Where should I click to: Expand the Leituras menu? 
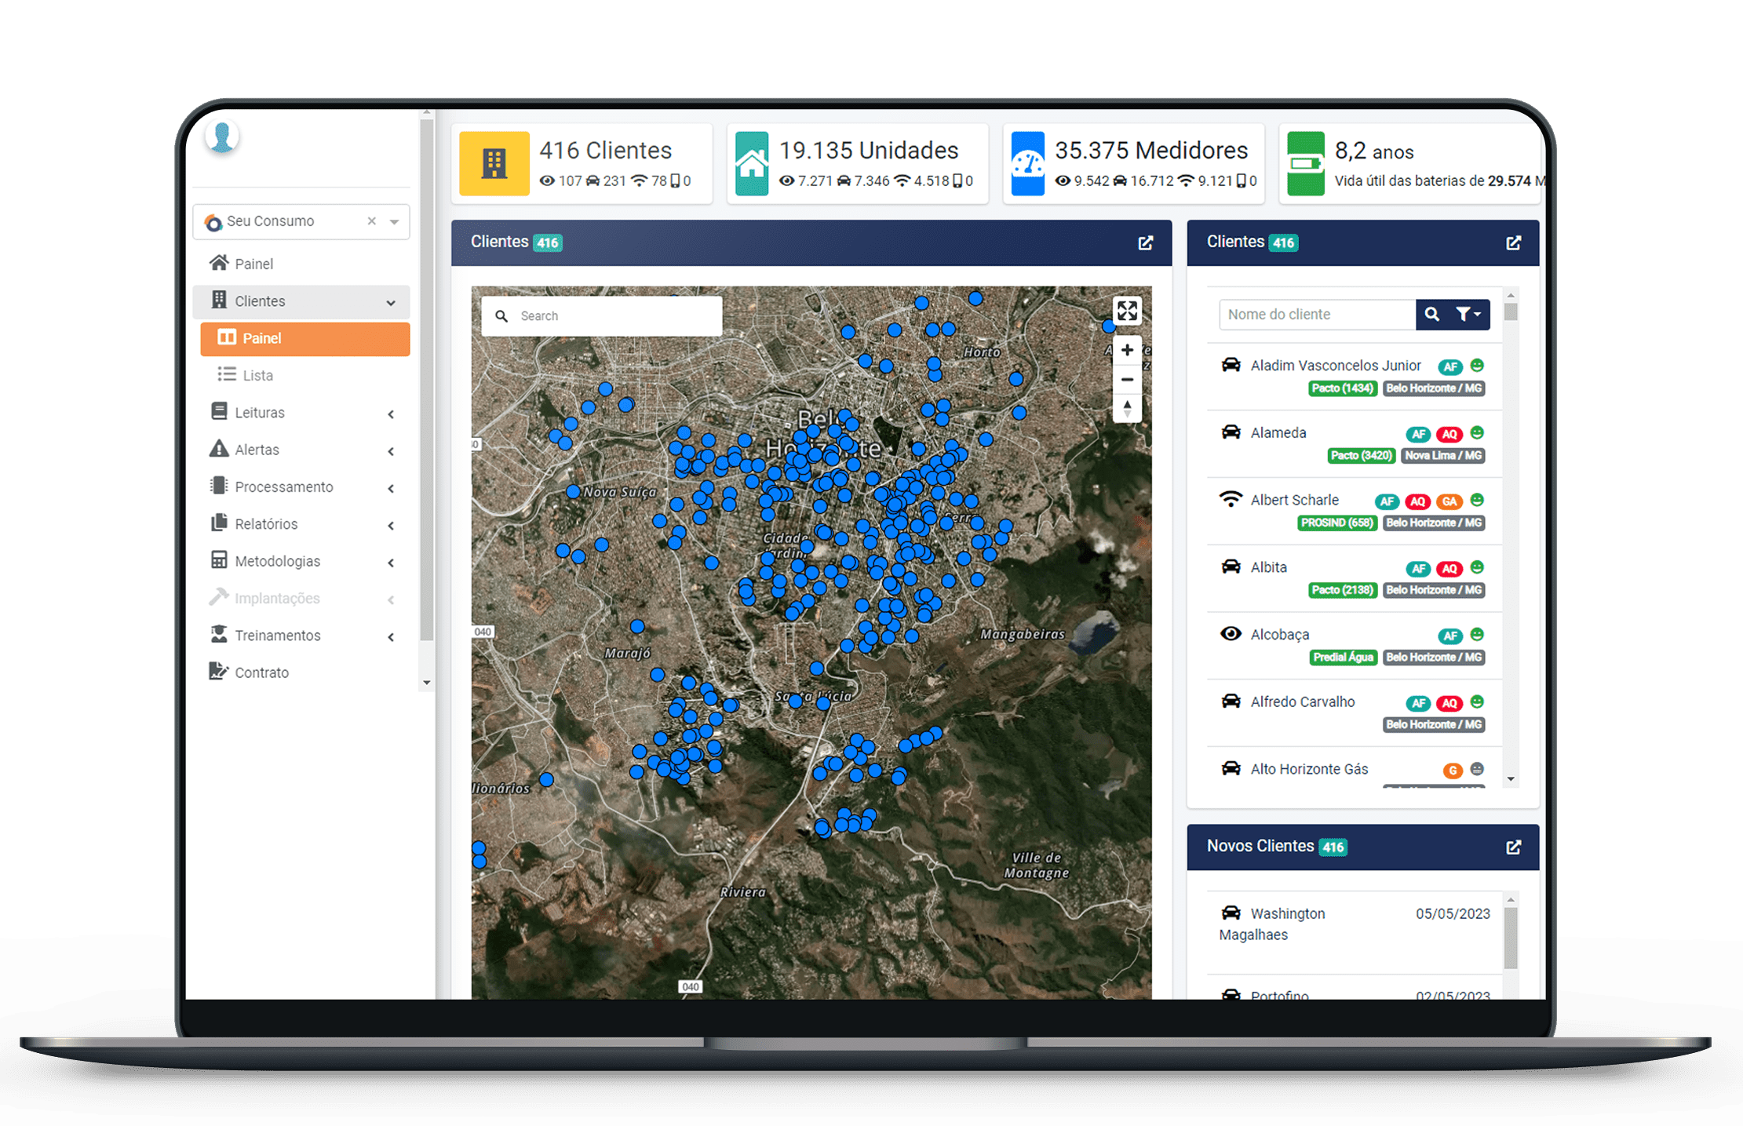(302, 413)
